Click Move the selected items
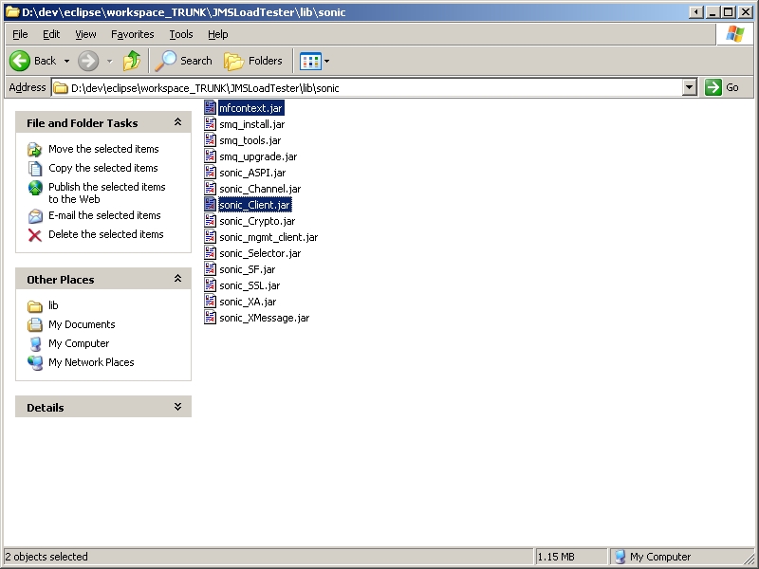This screenshot has width=759, height=569. (x=103, y=149)
